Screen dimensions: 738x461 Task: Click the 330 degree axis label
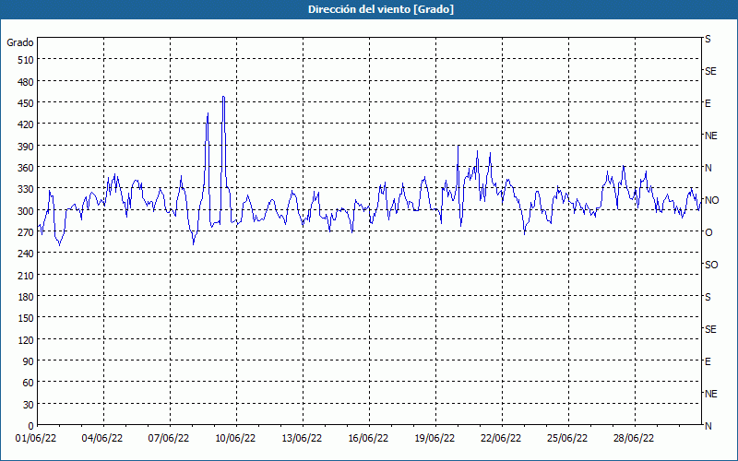pyautogui.click(x=27, y=189)
